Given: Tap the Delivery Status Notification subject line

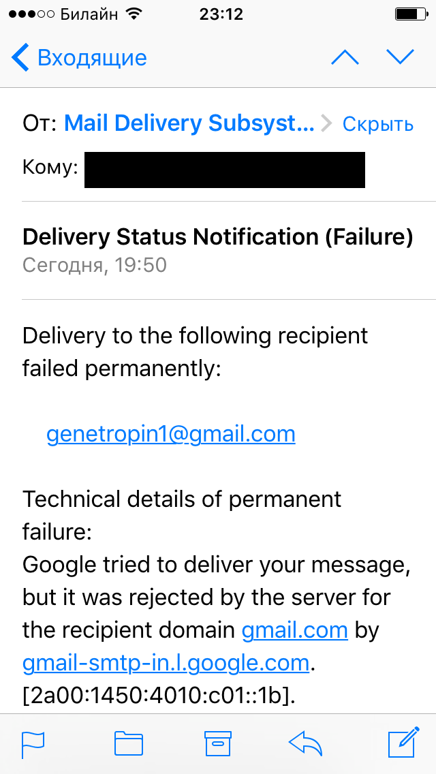Looking at the screenshot, I should [217, 236].
